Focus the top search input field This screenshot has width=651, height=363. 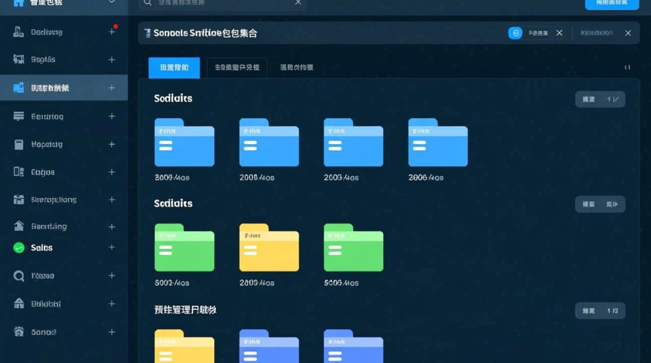pos(223,3)
